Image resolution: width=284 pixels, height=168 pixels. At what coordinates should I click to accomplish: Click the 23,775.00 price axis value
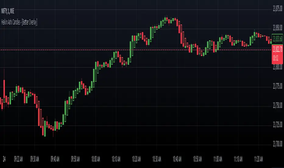[278, 86]
